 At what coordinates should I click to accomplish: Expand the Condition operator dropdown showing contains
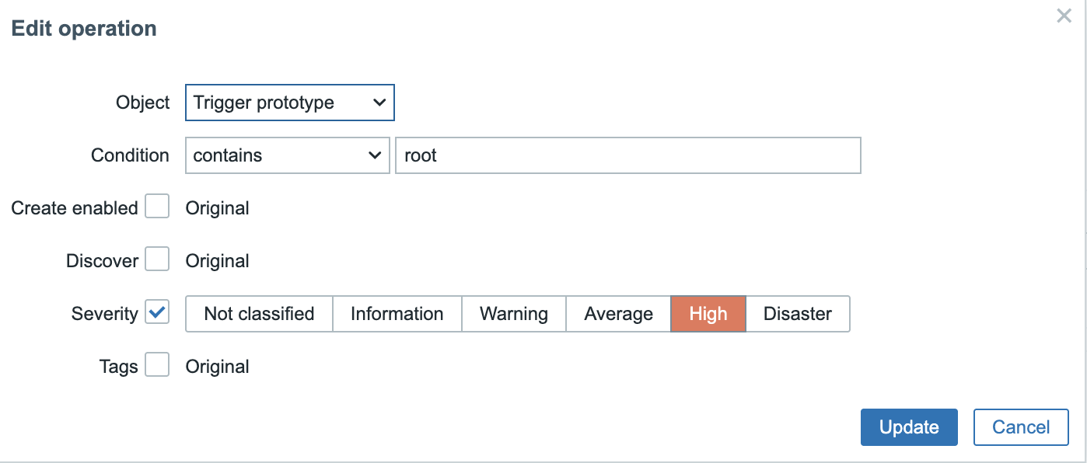287,155
